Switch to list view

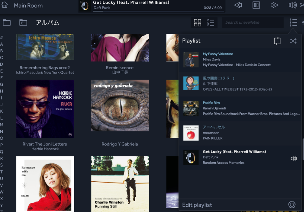(x=211, y=23)
